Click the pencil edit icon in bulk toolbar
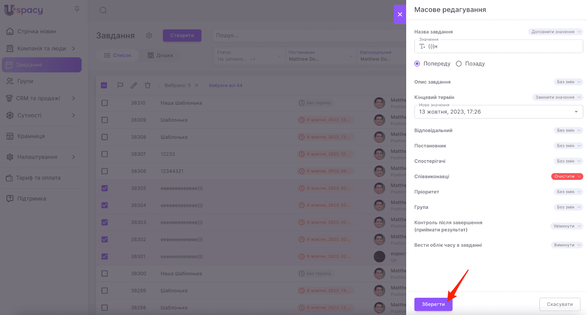The image size is (587, 315). (x=134, y=85)
